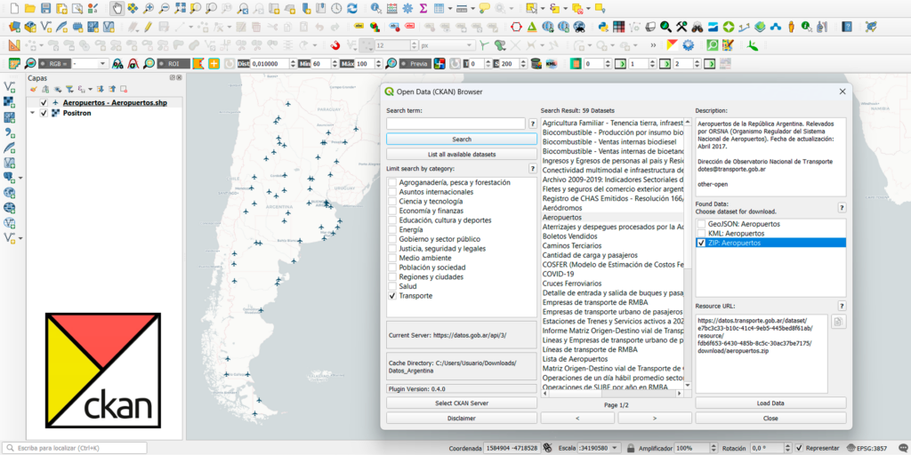Viewport: 911px width, 455px height.
Task: Toggle visibility of Positron layer
Action: click(x=44, y=113)
